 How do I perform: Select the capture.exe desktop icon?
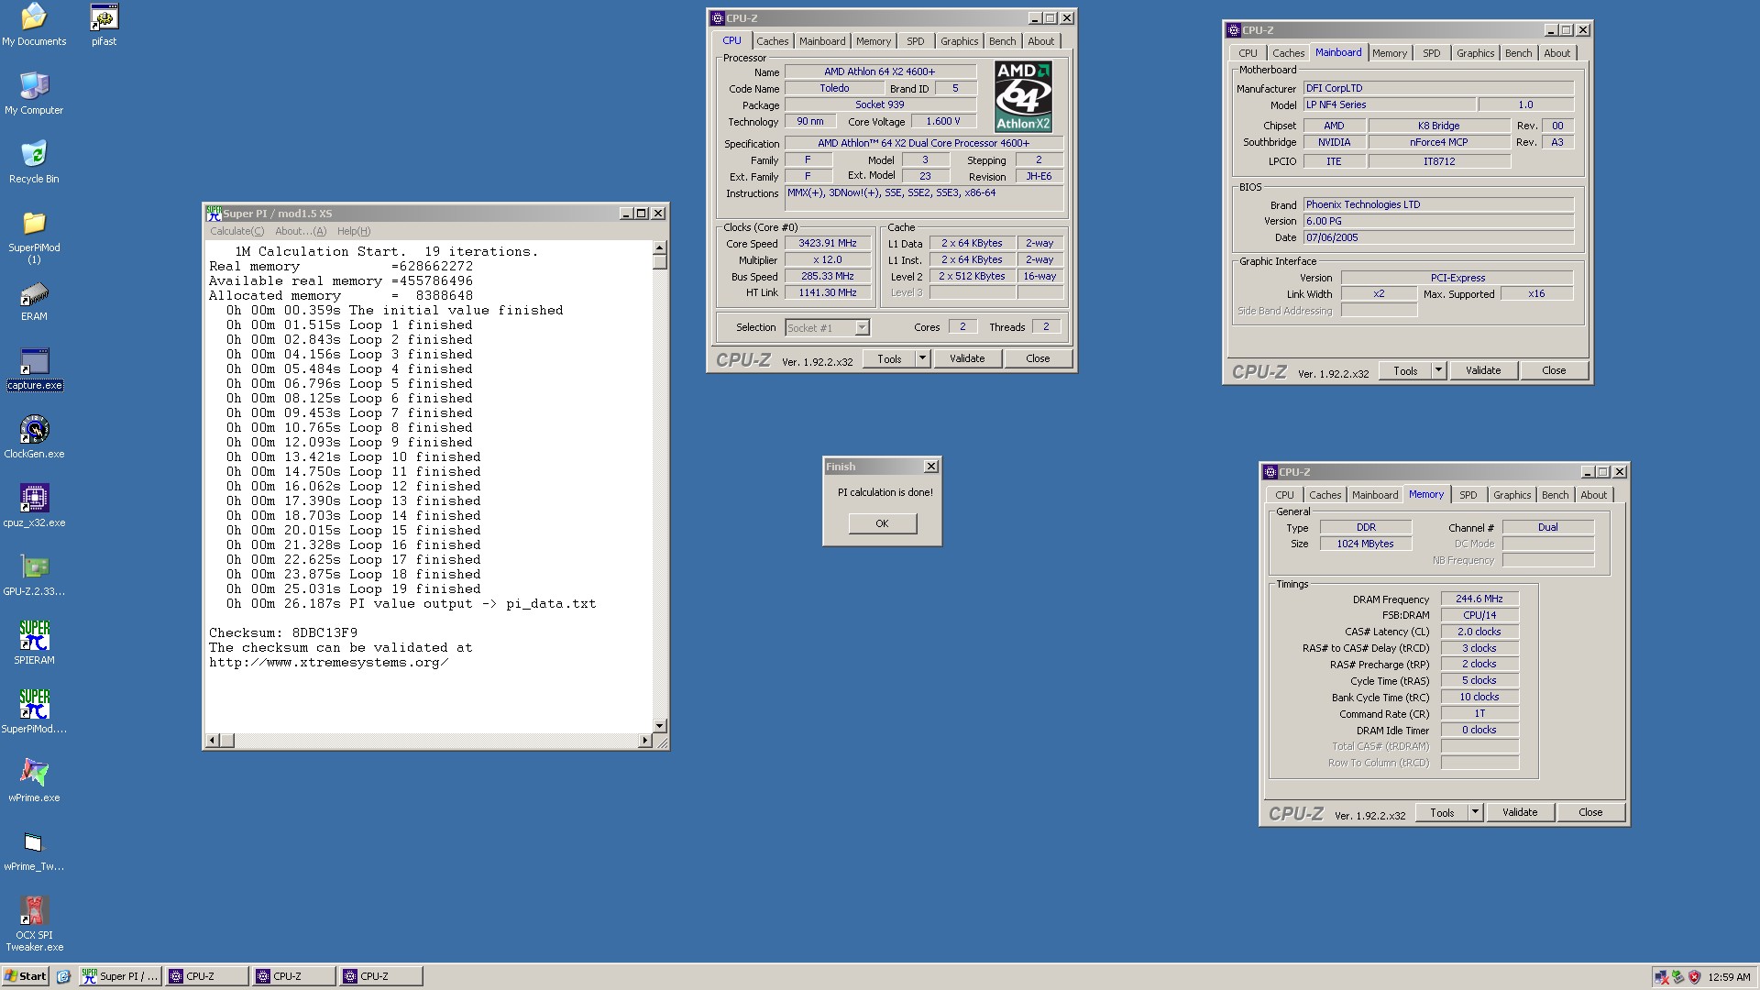coord(34,369)
